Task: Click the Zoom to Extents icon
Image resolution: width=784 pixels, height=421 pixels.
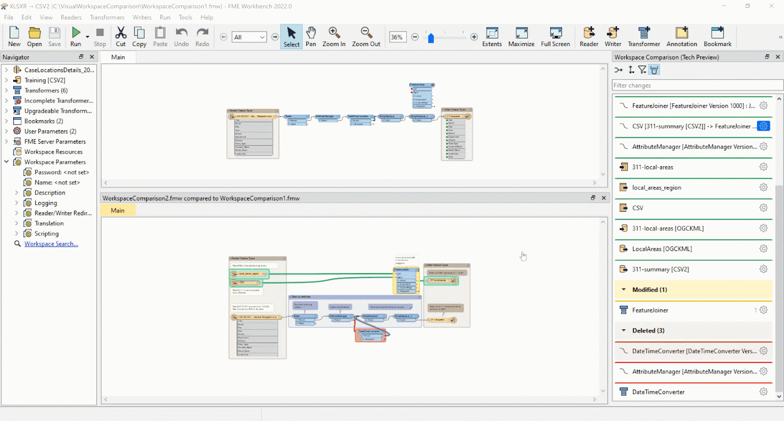Action: tap(491, 33)
